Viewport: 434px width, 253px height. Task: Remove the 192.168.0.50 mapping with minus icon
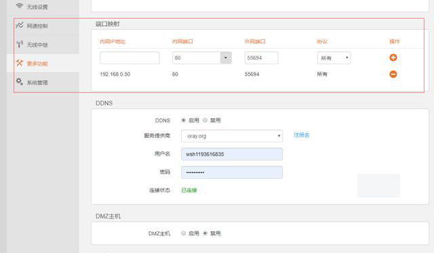[x=393, y=74]
